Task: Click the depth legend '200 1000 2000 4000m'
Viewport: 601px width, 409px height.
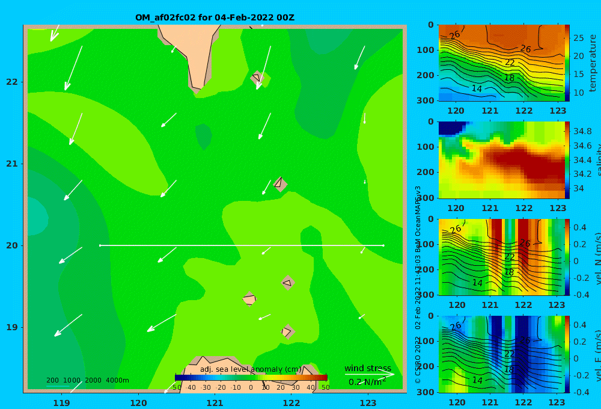Action: [x=87, y=380]
